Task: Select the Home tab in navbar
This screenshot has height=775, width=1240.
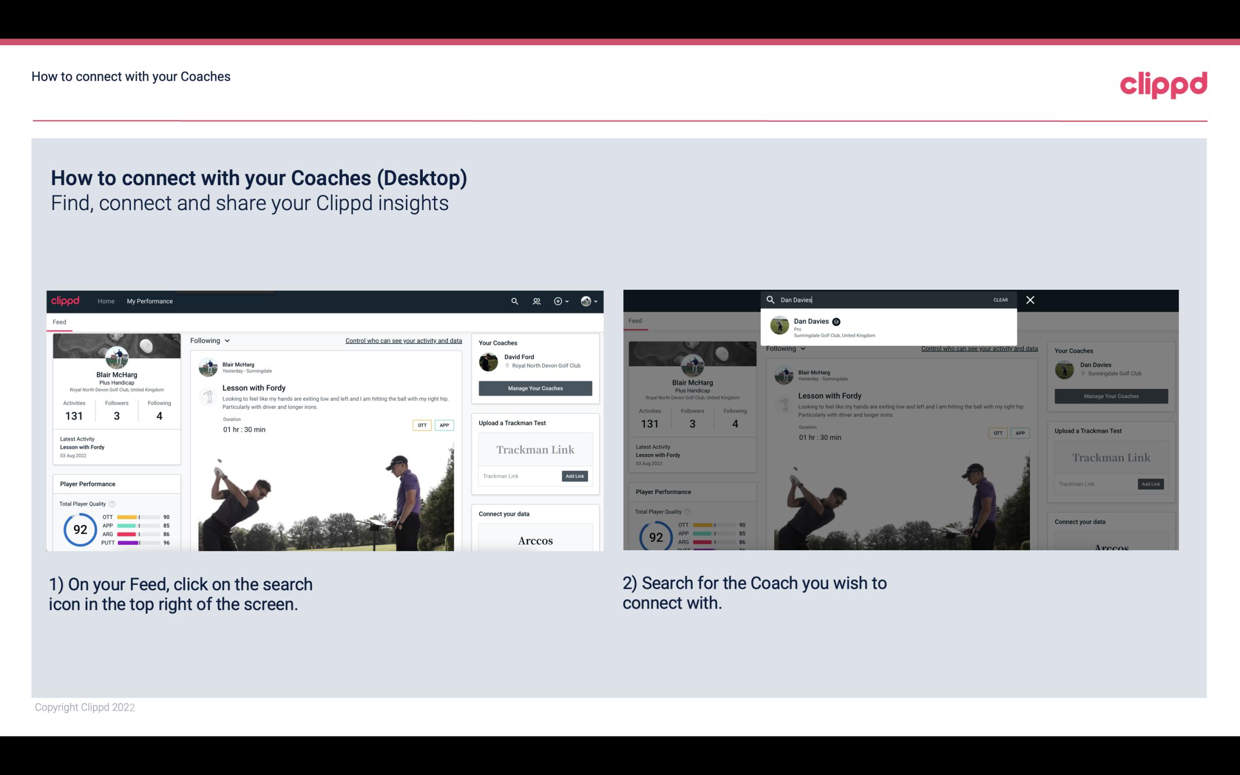Action: click(107, 301)
